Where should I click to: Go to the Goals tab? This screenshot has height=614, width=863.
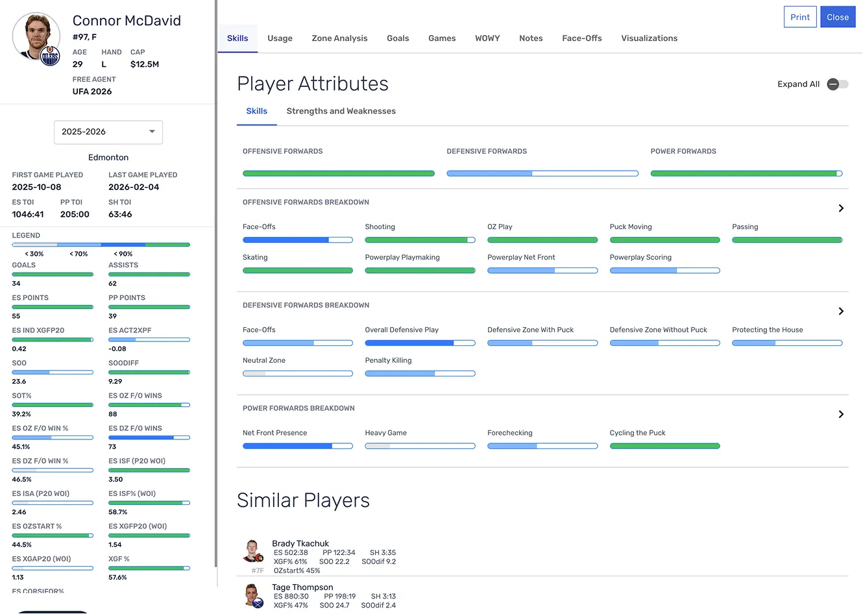tap(398, 38)
